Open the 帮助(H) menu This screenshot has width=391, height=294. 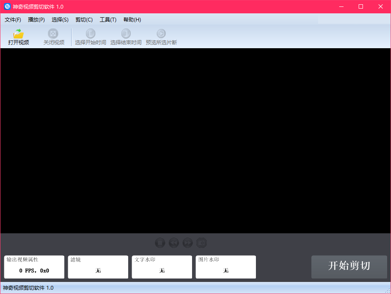coord(132,19)
